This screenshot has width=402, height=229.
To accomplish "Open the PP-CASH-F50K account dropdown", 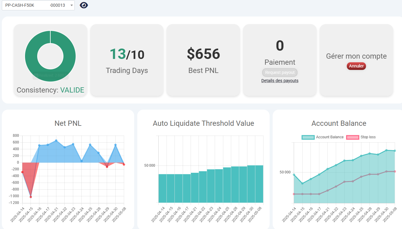I will pyautogui.click(x=38, y=5).
